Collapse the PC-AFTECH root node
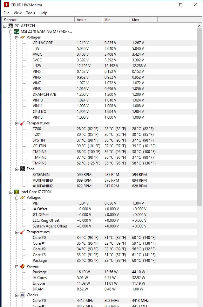 coord(4,26)
